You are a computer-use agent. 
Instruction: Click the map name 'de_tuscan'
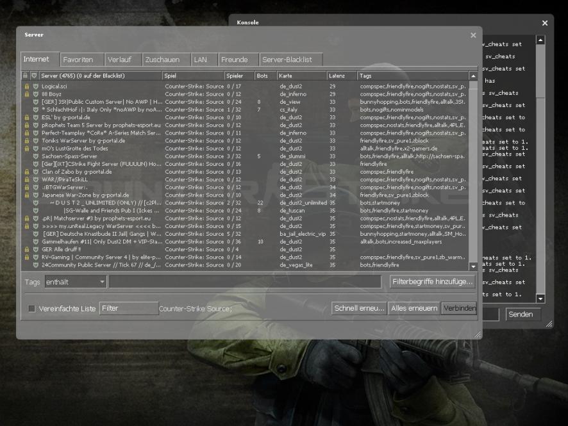click(x=292, y=211)
